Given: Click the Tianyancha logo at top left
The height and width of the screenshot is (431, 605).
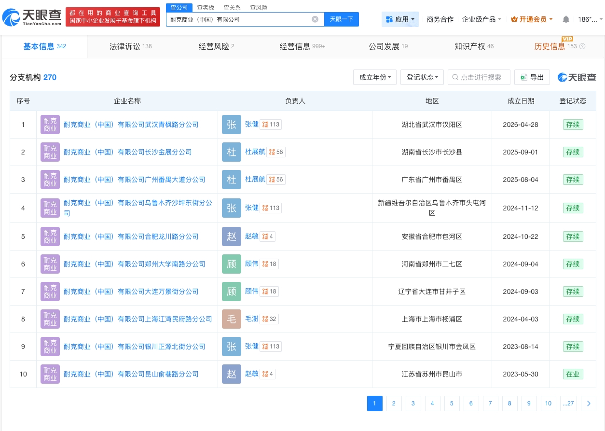Looking at the screenshot, I should [32, 17].
